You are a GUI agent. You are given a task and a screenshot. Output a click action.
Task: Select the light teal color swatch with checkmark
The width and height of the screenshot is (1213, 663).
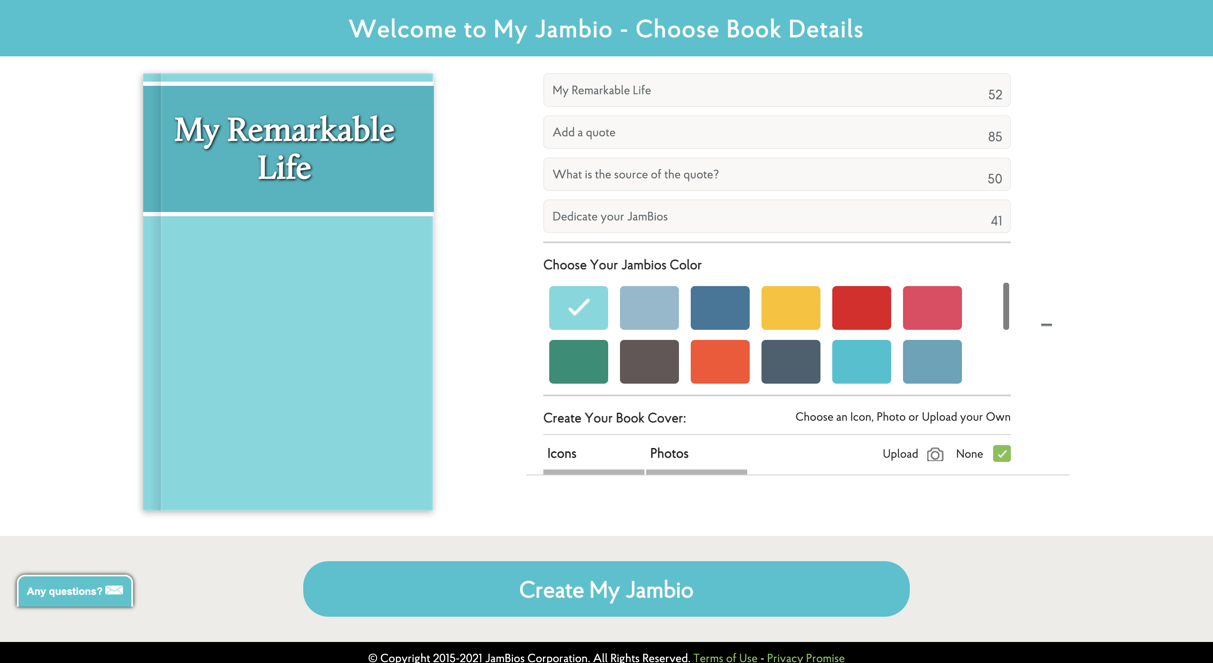point(578,308)
